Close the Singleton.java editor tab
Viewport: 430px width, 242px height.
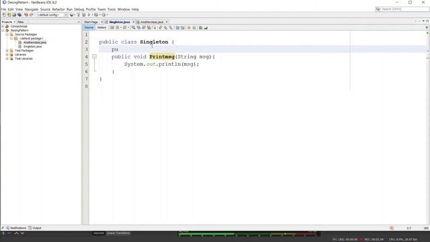134,22
